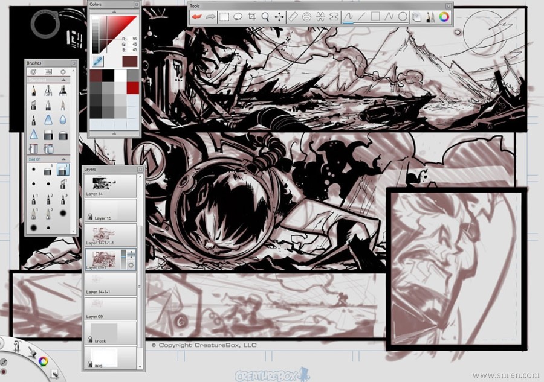
Task: Select the Rectangle shape tool
Action: [x=375, y=17]
